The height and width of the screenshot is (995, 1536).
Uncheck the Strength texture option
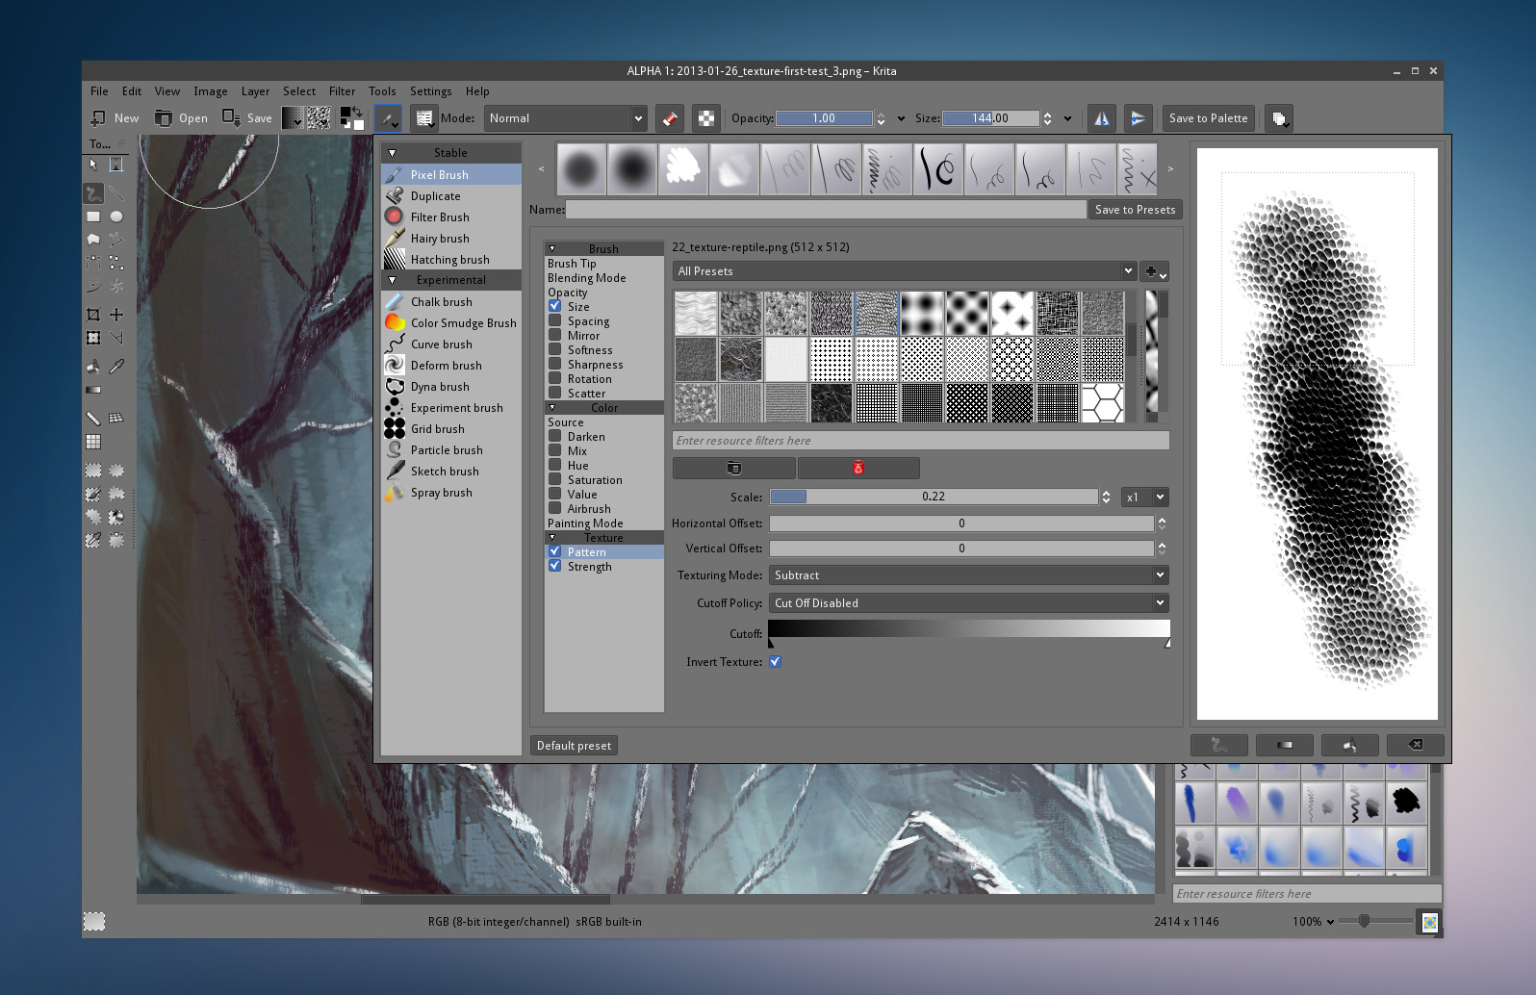point(555,567)
